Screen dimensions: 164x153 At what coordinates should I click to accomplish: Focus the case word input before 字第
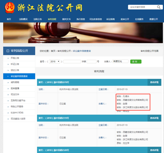[72, 62]
